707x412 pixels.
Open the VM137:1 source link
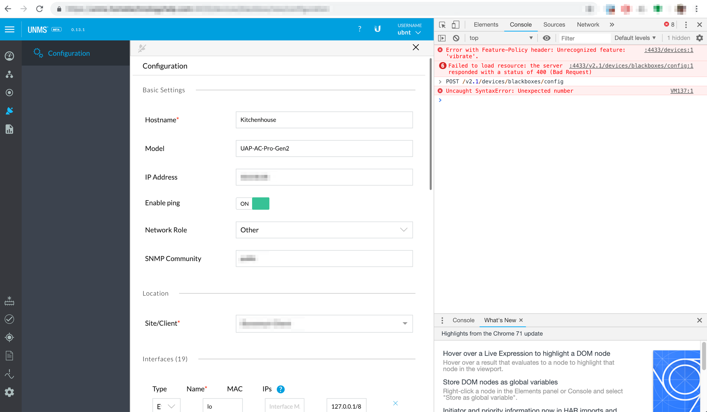(682, 91)
